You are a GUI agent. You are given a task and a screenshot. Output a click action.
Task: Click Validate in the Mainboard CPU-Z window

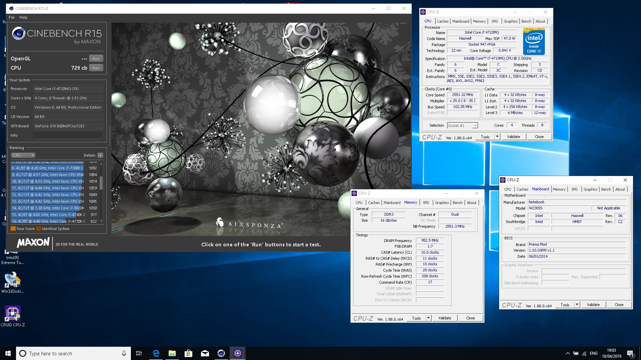pyautogui.click(x=593, y=305)
